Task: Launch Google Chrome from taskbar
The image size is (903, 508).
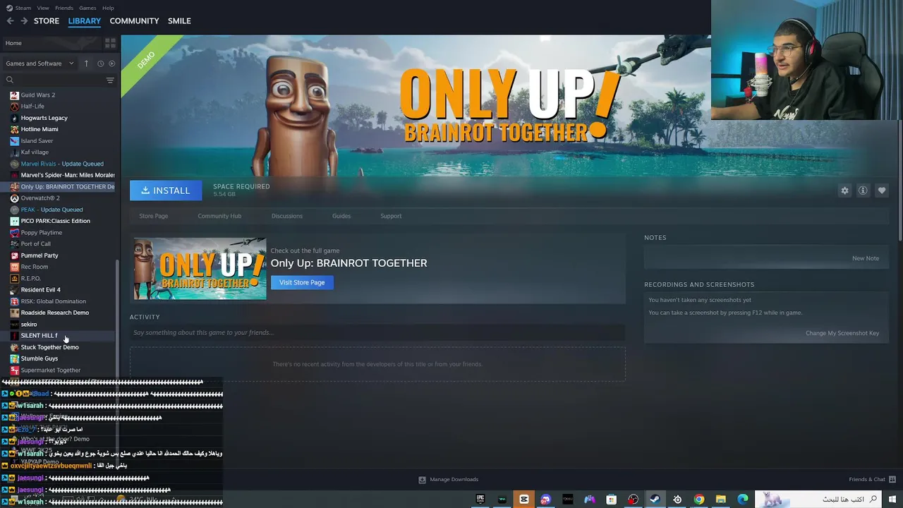Action: (x=699, y=500)
